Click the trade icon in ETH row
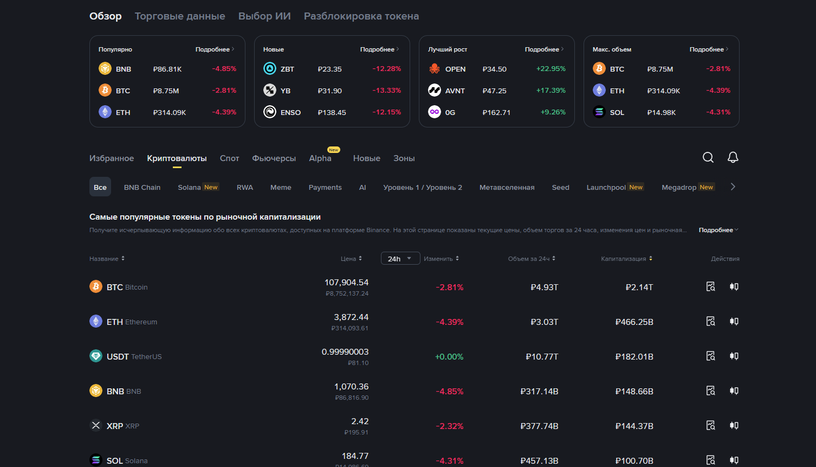This screenshot has width=816, height=467. 734,321
